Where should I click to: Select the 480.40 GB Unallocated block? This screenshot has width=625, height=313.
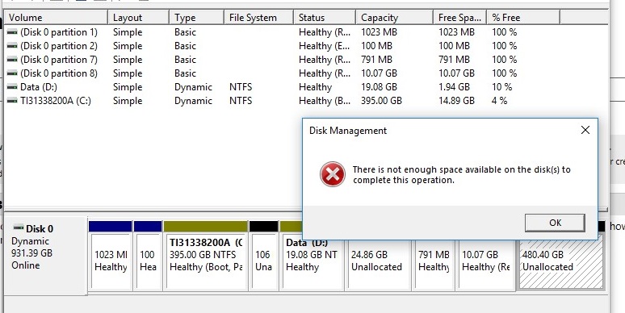(x=561, y=265)
